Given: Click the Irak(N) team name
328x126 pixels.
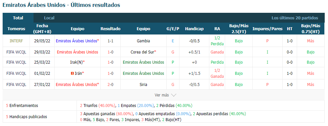Looking at the screenshot, I should coord(76,62).
